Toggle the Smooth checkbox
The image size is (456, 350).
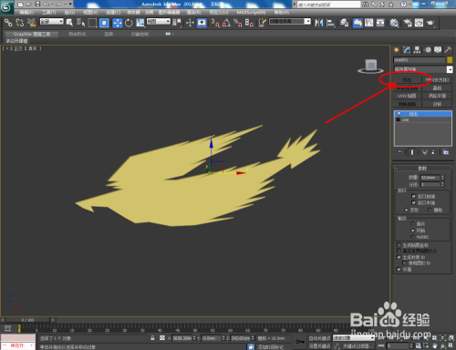[x=399, y=269]
